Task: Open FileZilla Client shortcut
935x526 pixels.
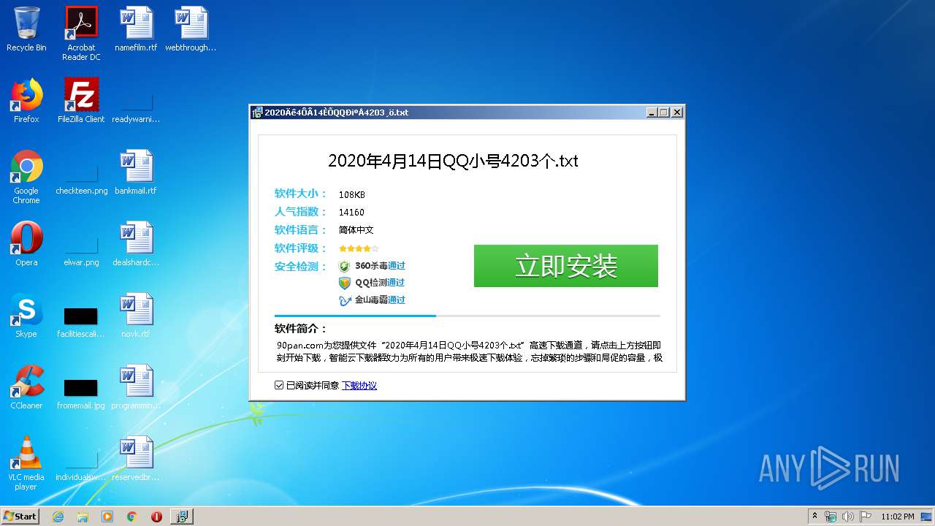Action: (x=81, y=101)
